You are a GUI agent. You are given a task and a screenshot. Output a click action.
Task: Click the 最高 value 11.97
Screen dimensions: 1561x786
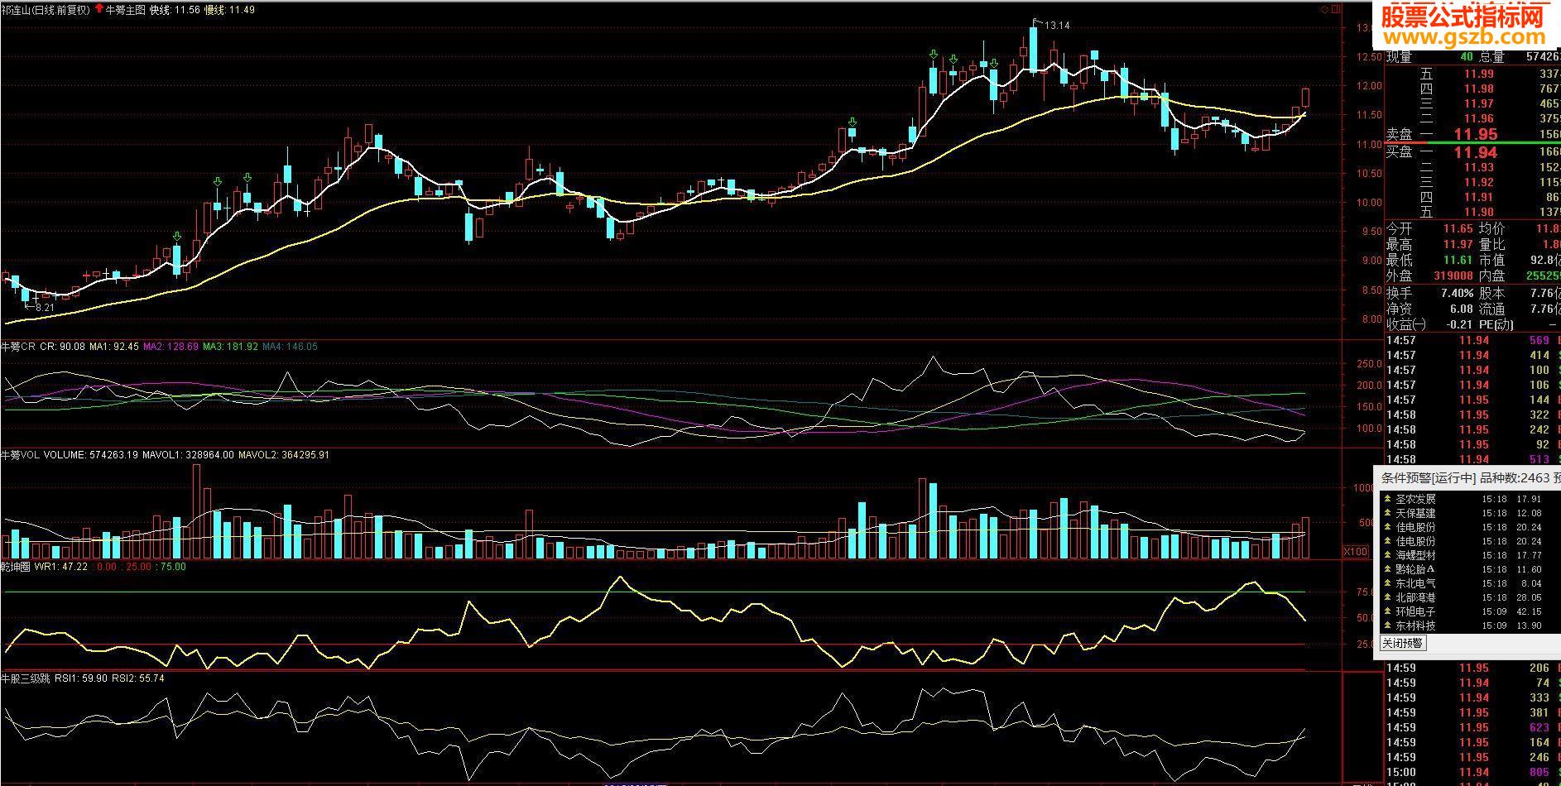pos(1458,244)
